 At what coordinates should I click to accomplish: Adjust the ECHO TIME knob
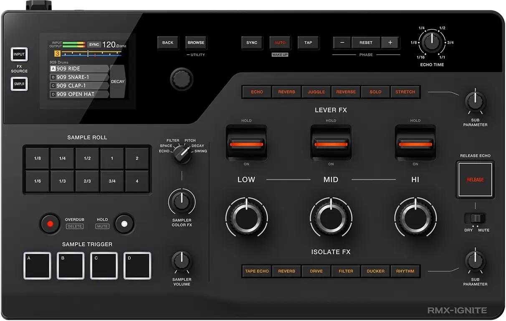coord(432,43)
